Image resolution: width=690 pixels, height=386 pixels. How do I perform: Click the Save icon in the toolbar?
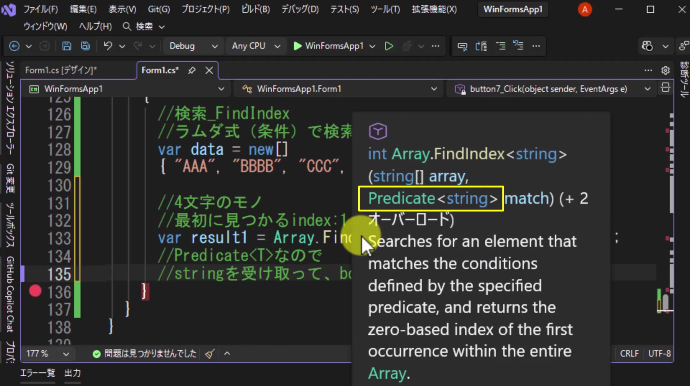(66, 46)
